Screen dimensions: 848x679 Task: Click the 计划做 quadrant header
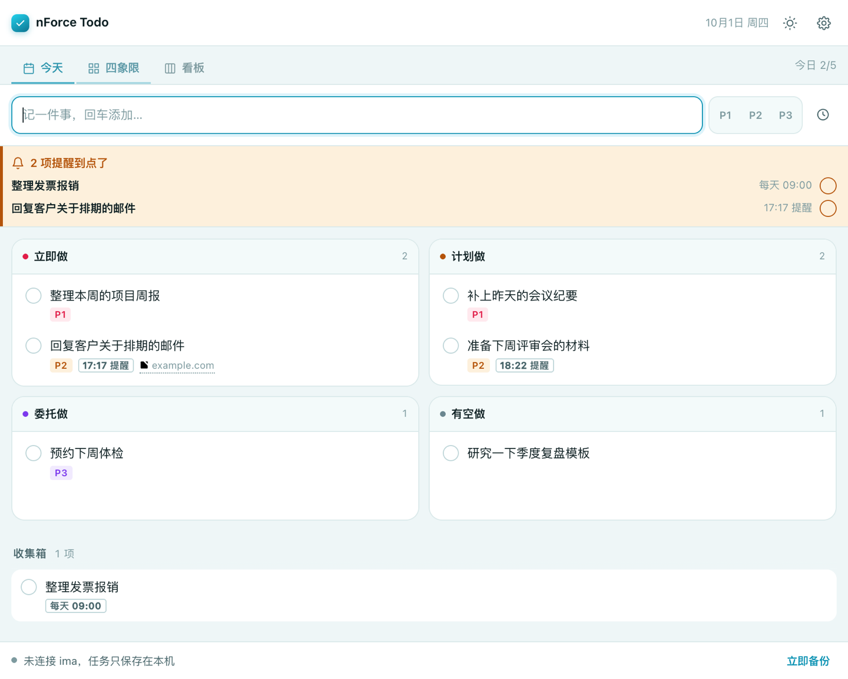tap(633, 256)
